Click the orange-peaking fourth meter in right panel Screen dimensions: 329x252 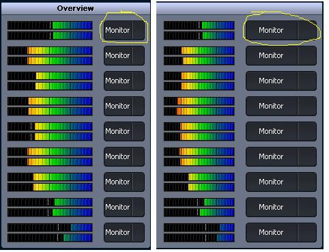(199, 107)
